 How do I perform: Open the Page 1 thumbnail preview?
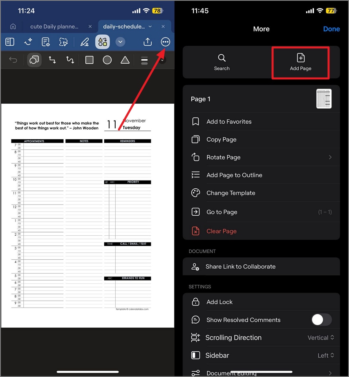pos(324,99)
